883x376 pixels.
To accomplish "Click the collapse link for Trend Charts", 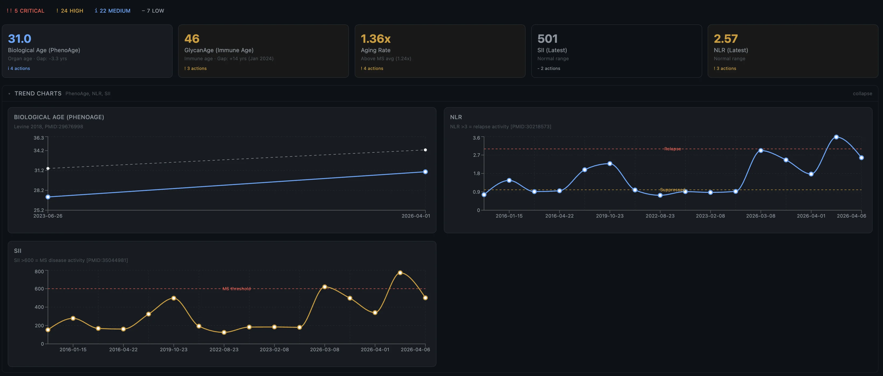I will 862,94.
